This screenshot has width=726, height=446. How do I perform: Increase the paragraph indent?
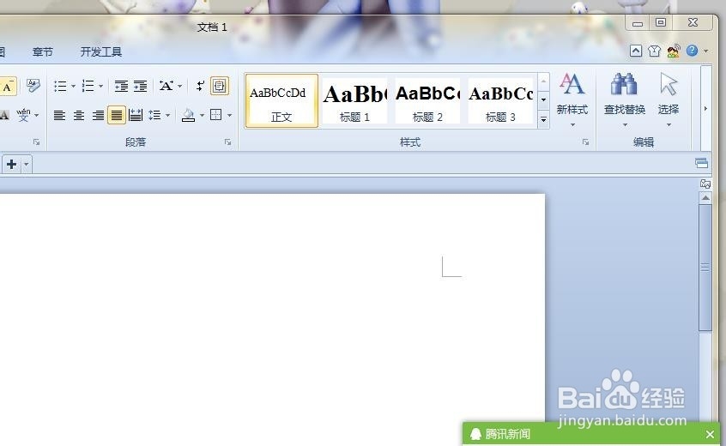coord(140,86)
